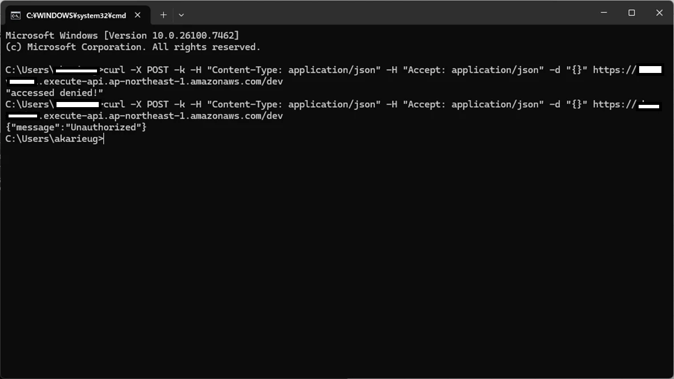Close the cmd tab with its X
The image size is (674, 379).
coord(138,15)
